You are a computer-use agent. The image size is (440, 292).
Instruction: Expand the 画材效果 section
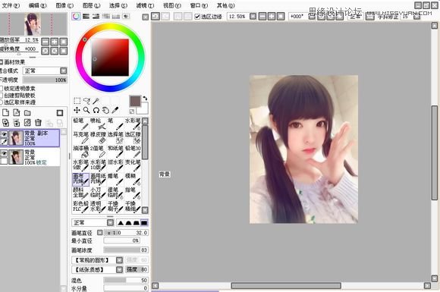click(1, 62)
